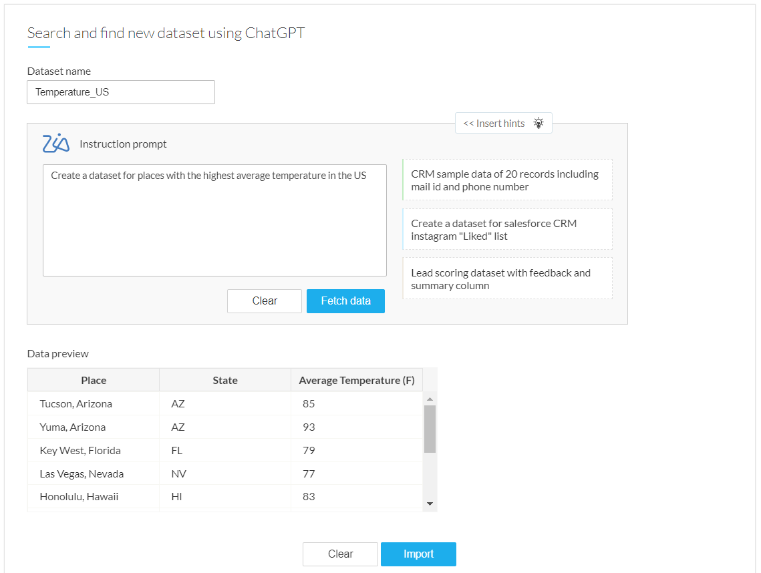Image resolution: width=761 pixels, height=573 pixels.
Task: Import the fetched dataset
Action: tap(418, 554)
